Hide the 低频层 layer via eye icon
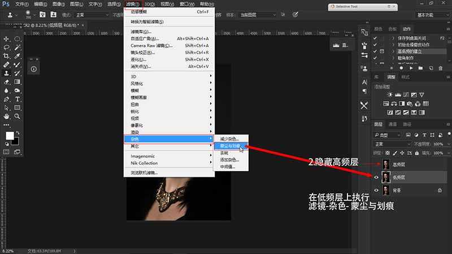 point(377,177)
